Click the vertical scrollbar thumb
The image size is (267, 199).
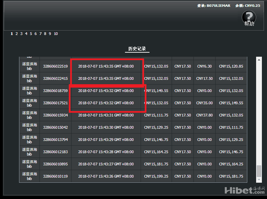259,171
